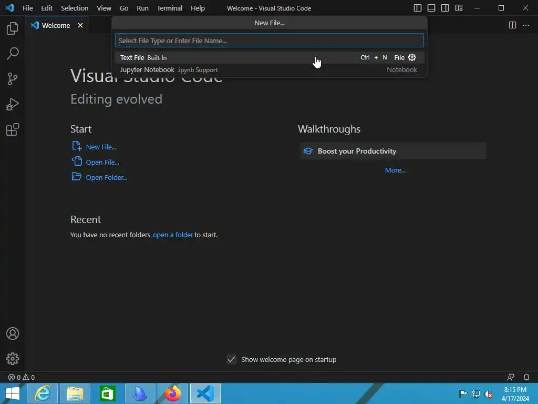Viewport: 538px width, 404px height.
Task: Open the editor More Actions ellipsis
Action: 525,25
